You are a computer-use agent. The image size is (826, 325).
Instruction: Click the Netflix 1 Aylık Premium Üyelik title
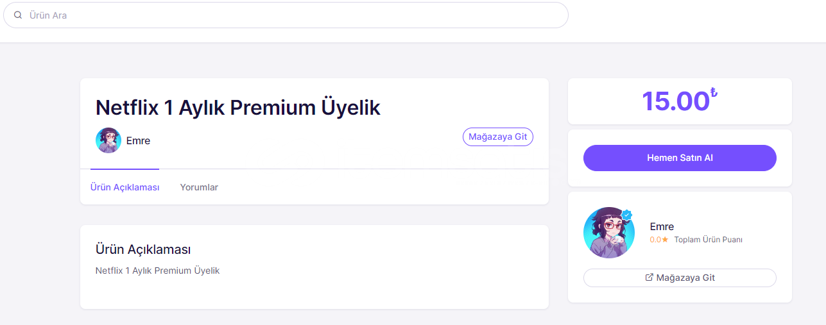[238, 107]
